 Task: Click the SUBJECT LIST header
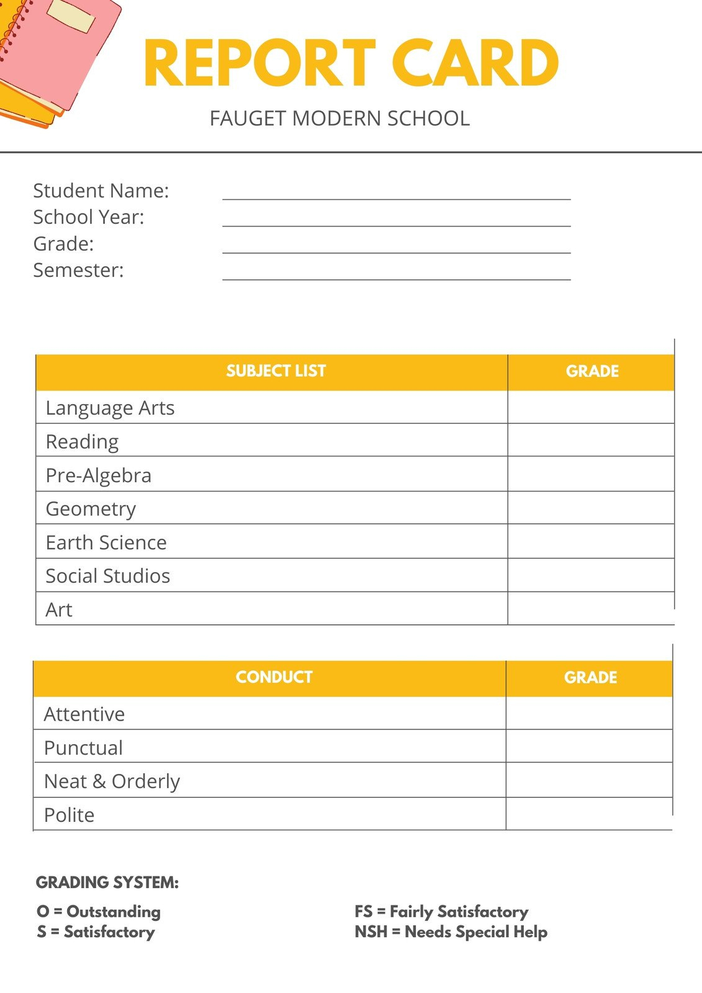click(276, 371)
